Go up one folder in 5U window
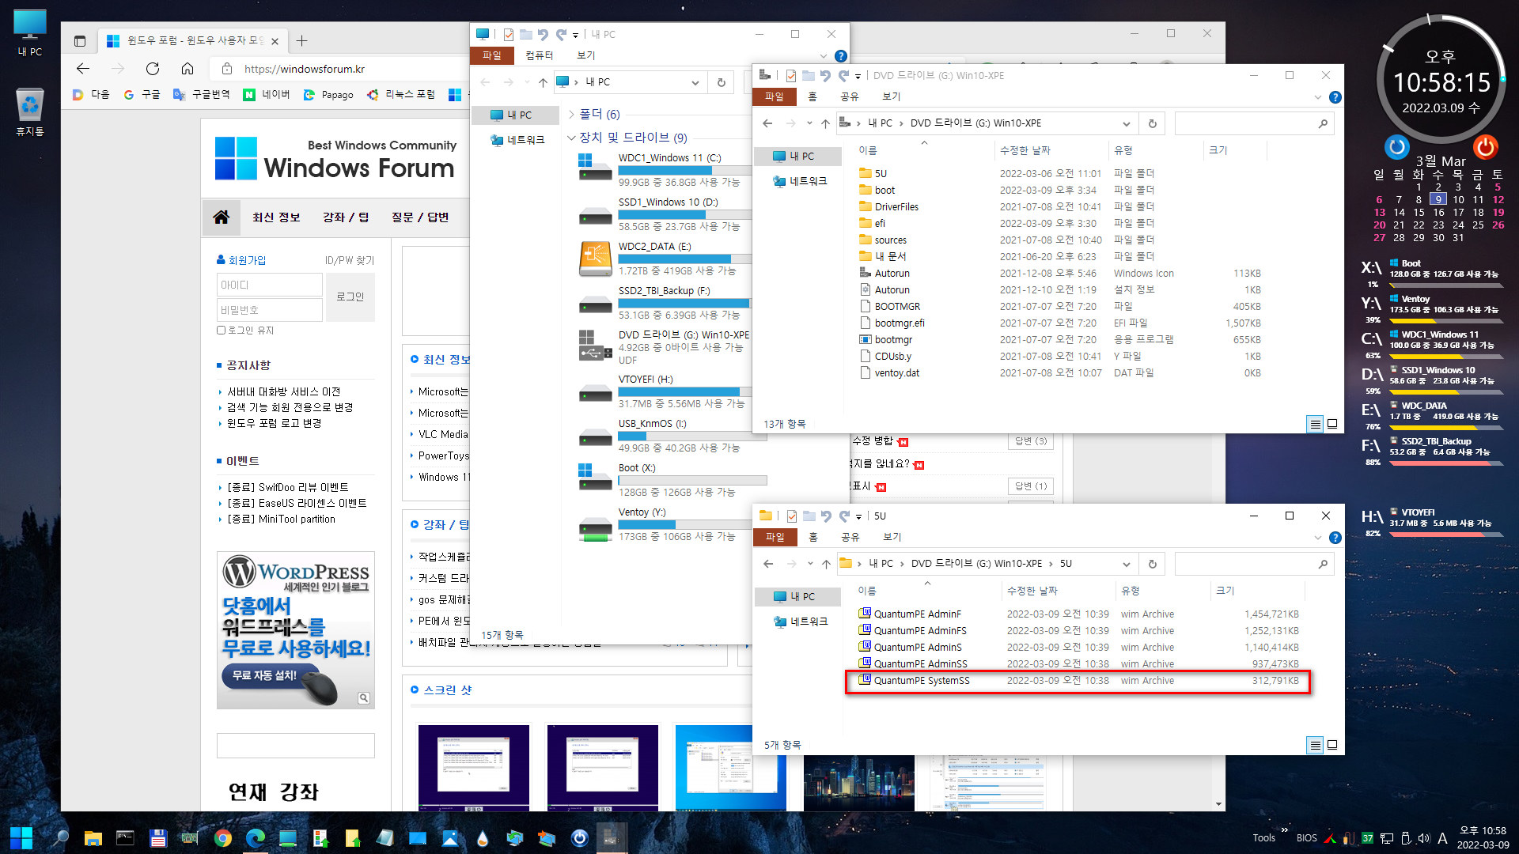This screenshot has width=1519, height=854. 826,564
